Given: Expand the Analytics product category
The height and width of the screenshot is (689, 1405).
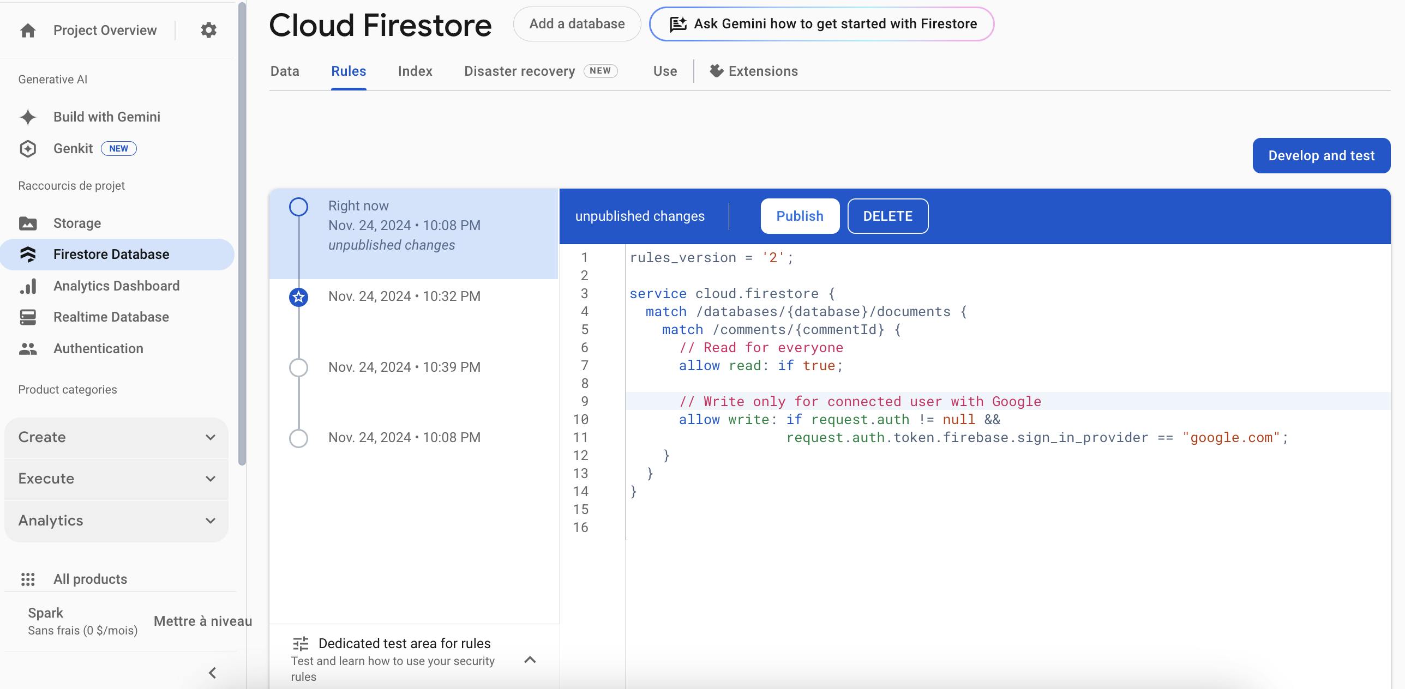Looking at the screenshot, I should 116,521.
